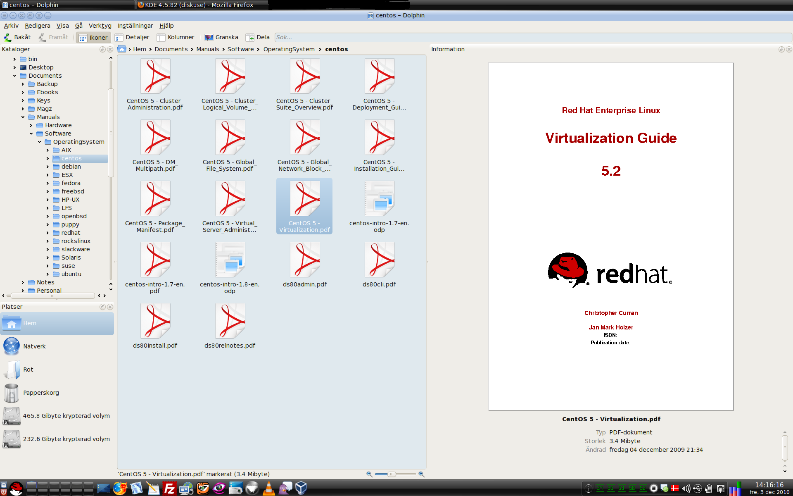
Task: Select the centos-intro-1.8-en.odp presentation icon
Action: (230, 260)
